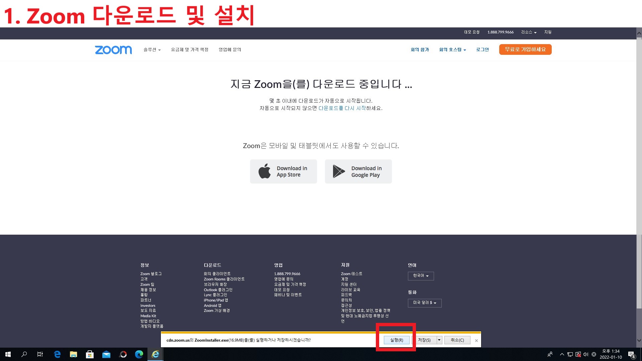The width and height of the screenshot is (642, 361).
Task: Open 지원 센터 footer link
Action: point(348,284)
